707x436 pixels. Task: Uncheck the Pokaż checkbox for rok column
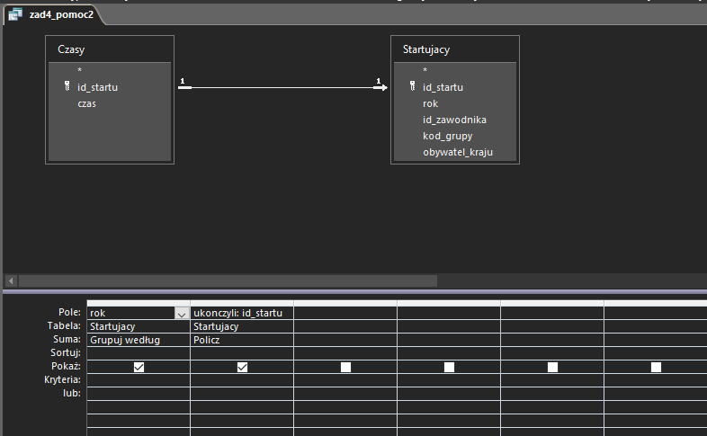click(x=139, y=367)
